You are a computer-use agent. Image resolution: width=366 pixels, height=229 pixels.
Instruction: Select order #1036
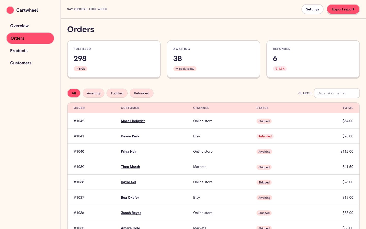pos(79,213)
